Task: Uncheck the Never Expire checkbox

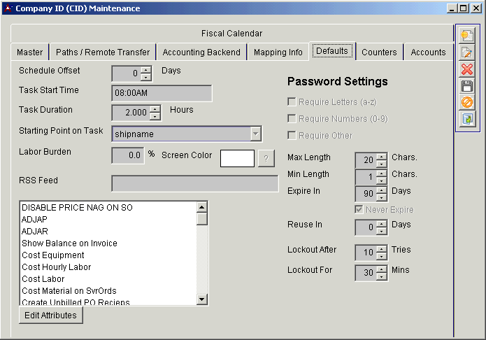Action: click(359, 210)
